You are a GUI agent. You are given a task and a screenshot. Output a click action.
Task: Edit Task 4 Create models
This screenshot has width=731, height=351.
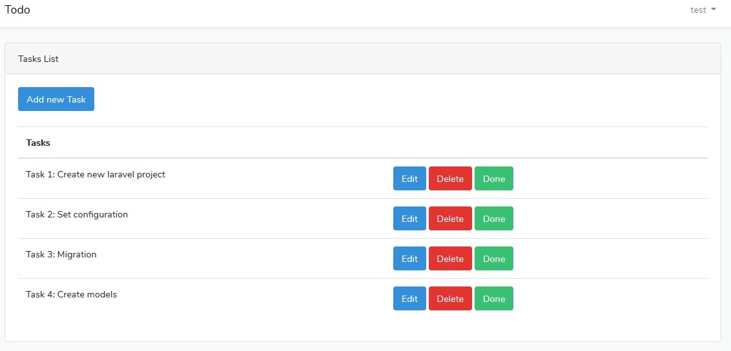tap(409, 299)
